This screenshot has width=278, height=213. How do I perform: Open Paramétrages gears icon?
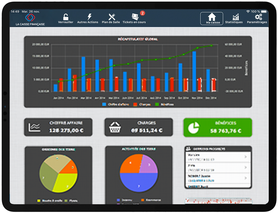[x=258, y=17]
